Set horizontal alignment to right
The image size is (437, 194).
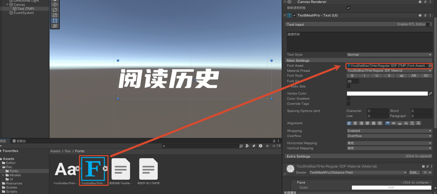[x=362, y=123]
